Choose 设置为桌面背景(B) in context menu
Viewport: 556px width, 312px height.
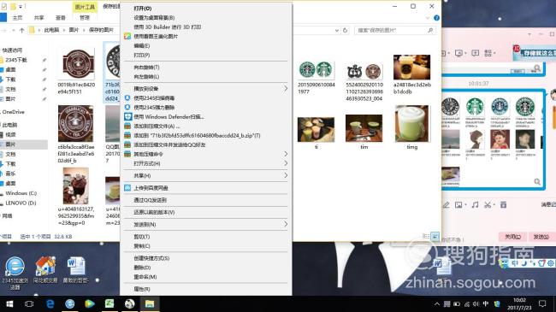154,17
